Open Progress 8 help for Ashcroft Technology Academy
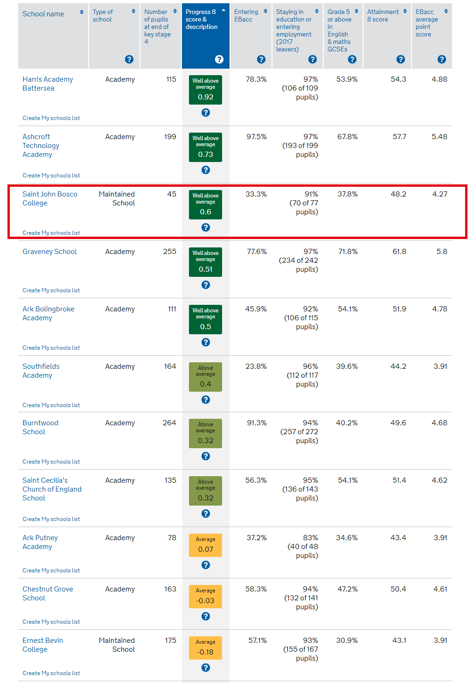 click(206, 170)
